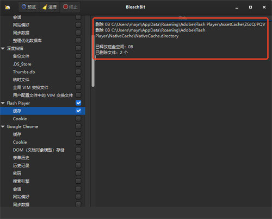Collapse the Flash Player tree group
The image size is (272, 219).
point(3,103)
